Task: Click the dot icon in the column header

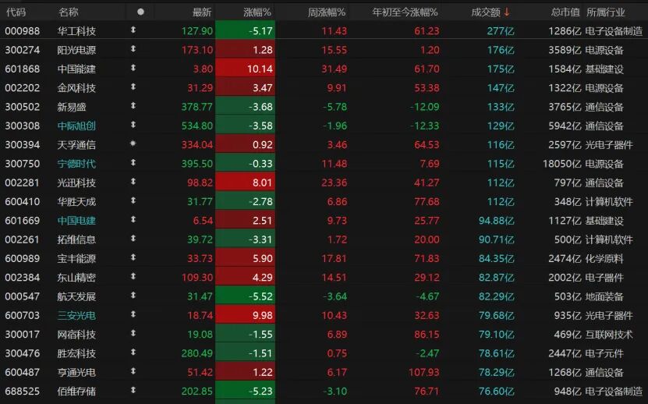Action: pos(140,12)
